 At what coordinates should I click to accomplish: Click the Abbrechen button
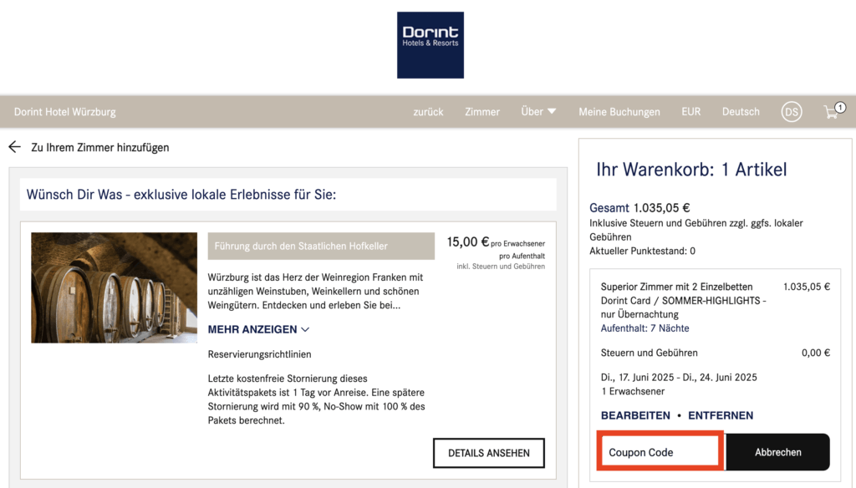pyautogui.click(x=777, y=452)
